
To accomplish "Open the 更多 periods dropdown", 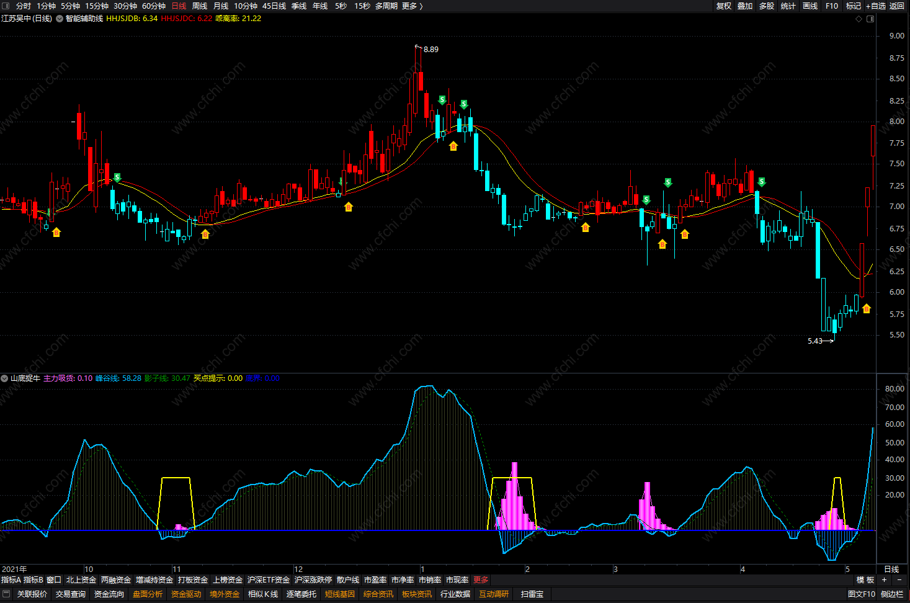I will [x=412, y=6].
